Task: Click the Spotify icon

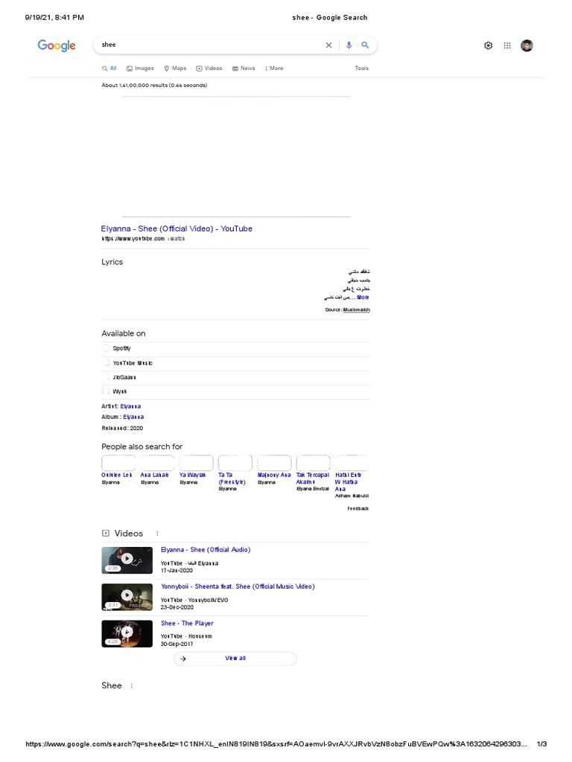Action: click(x=106, y=348)
